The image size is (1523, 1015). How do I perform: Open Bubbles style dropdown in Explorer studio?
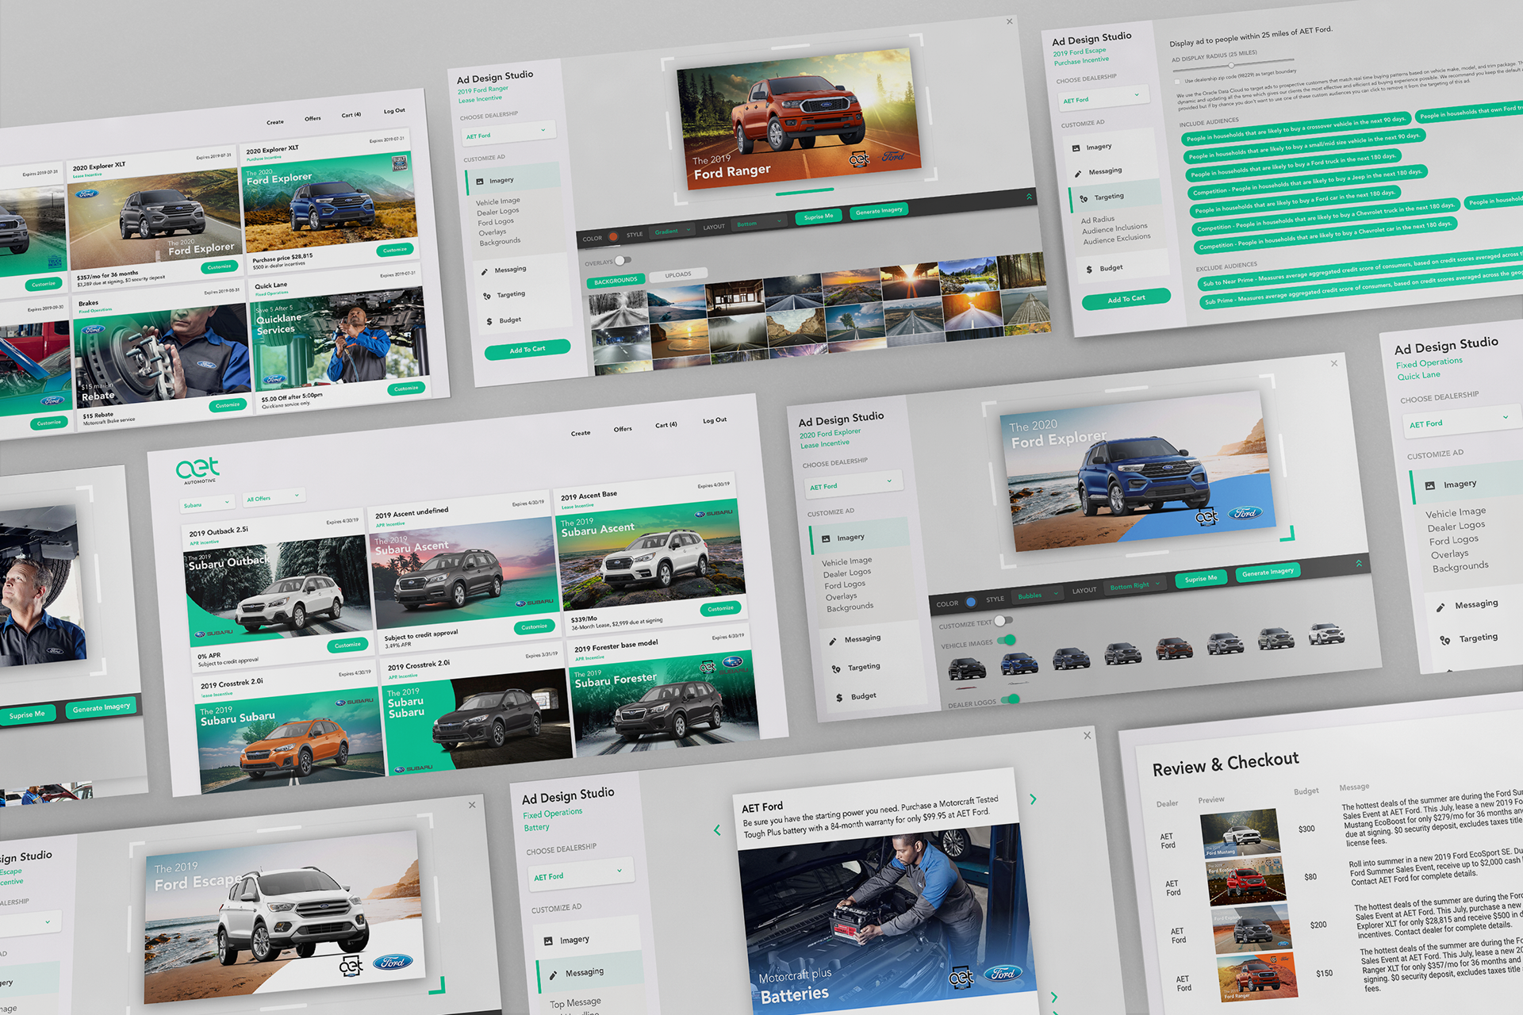coord(1038,595)
